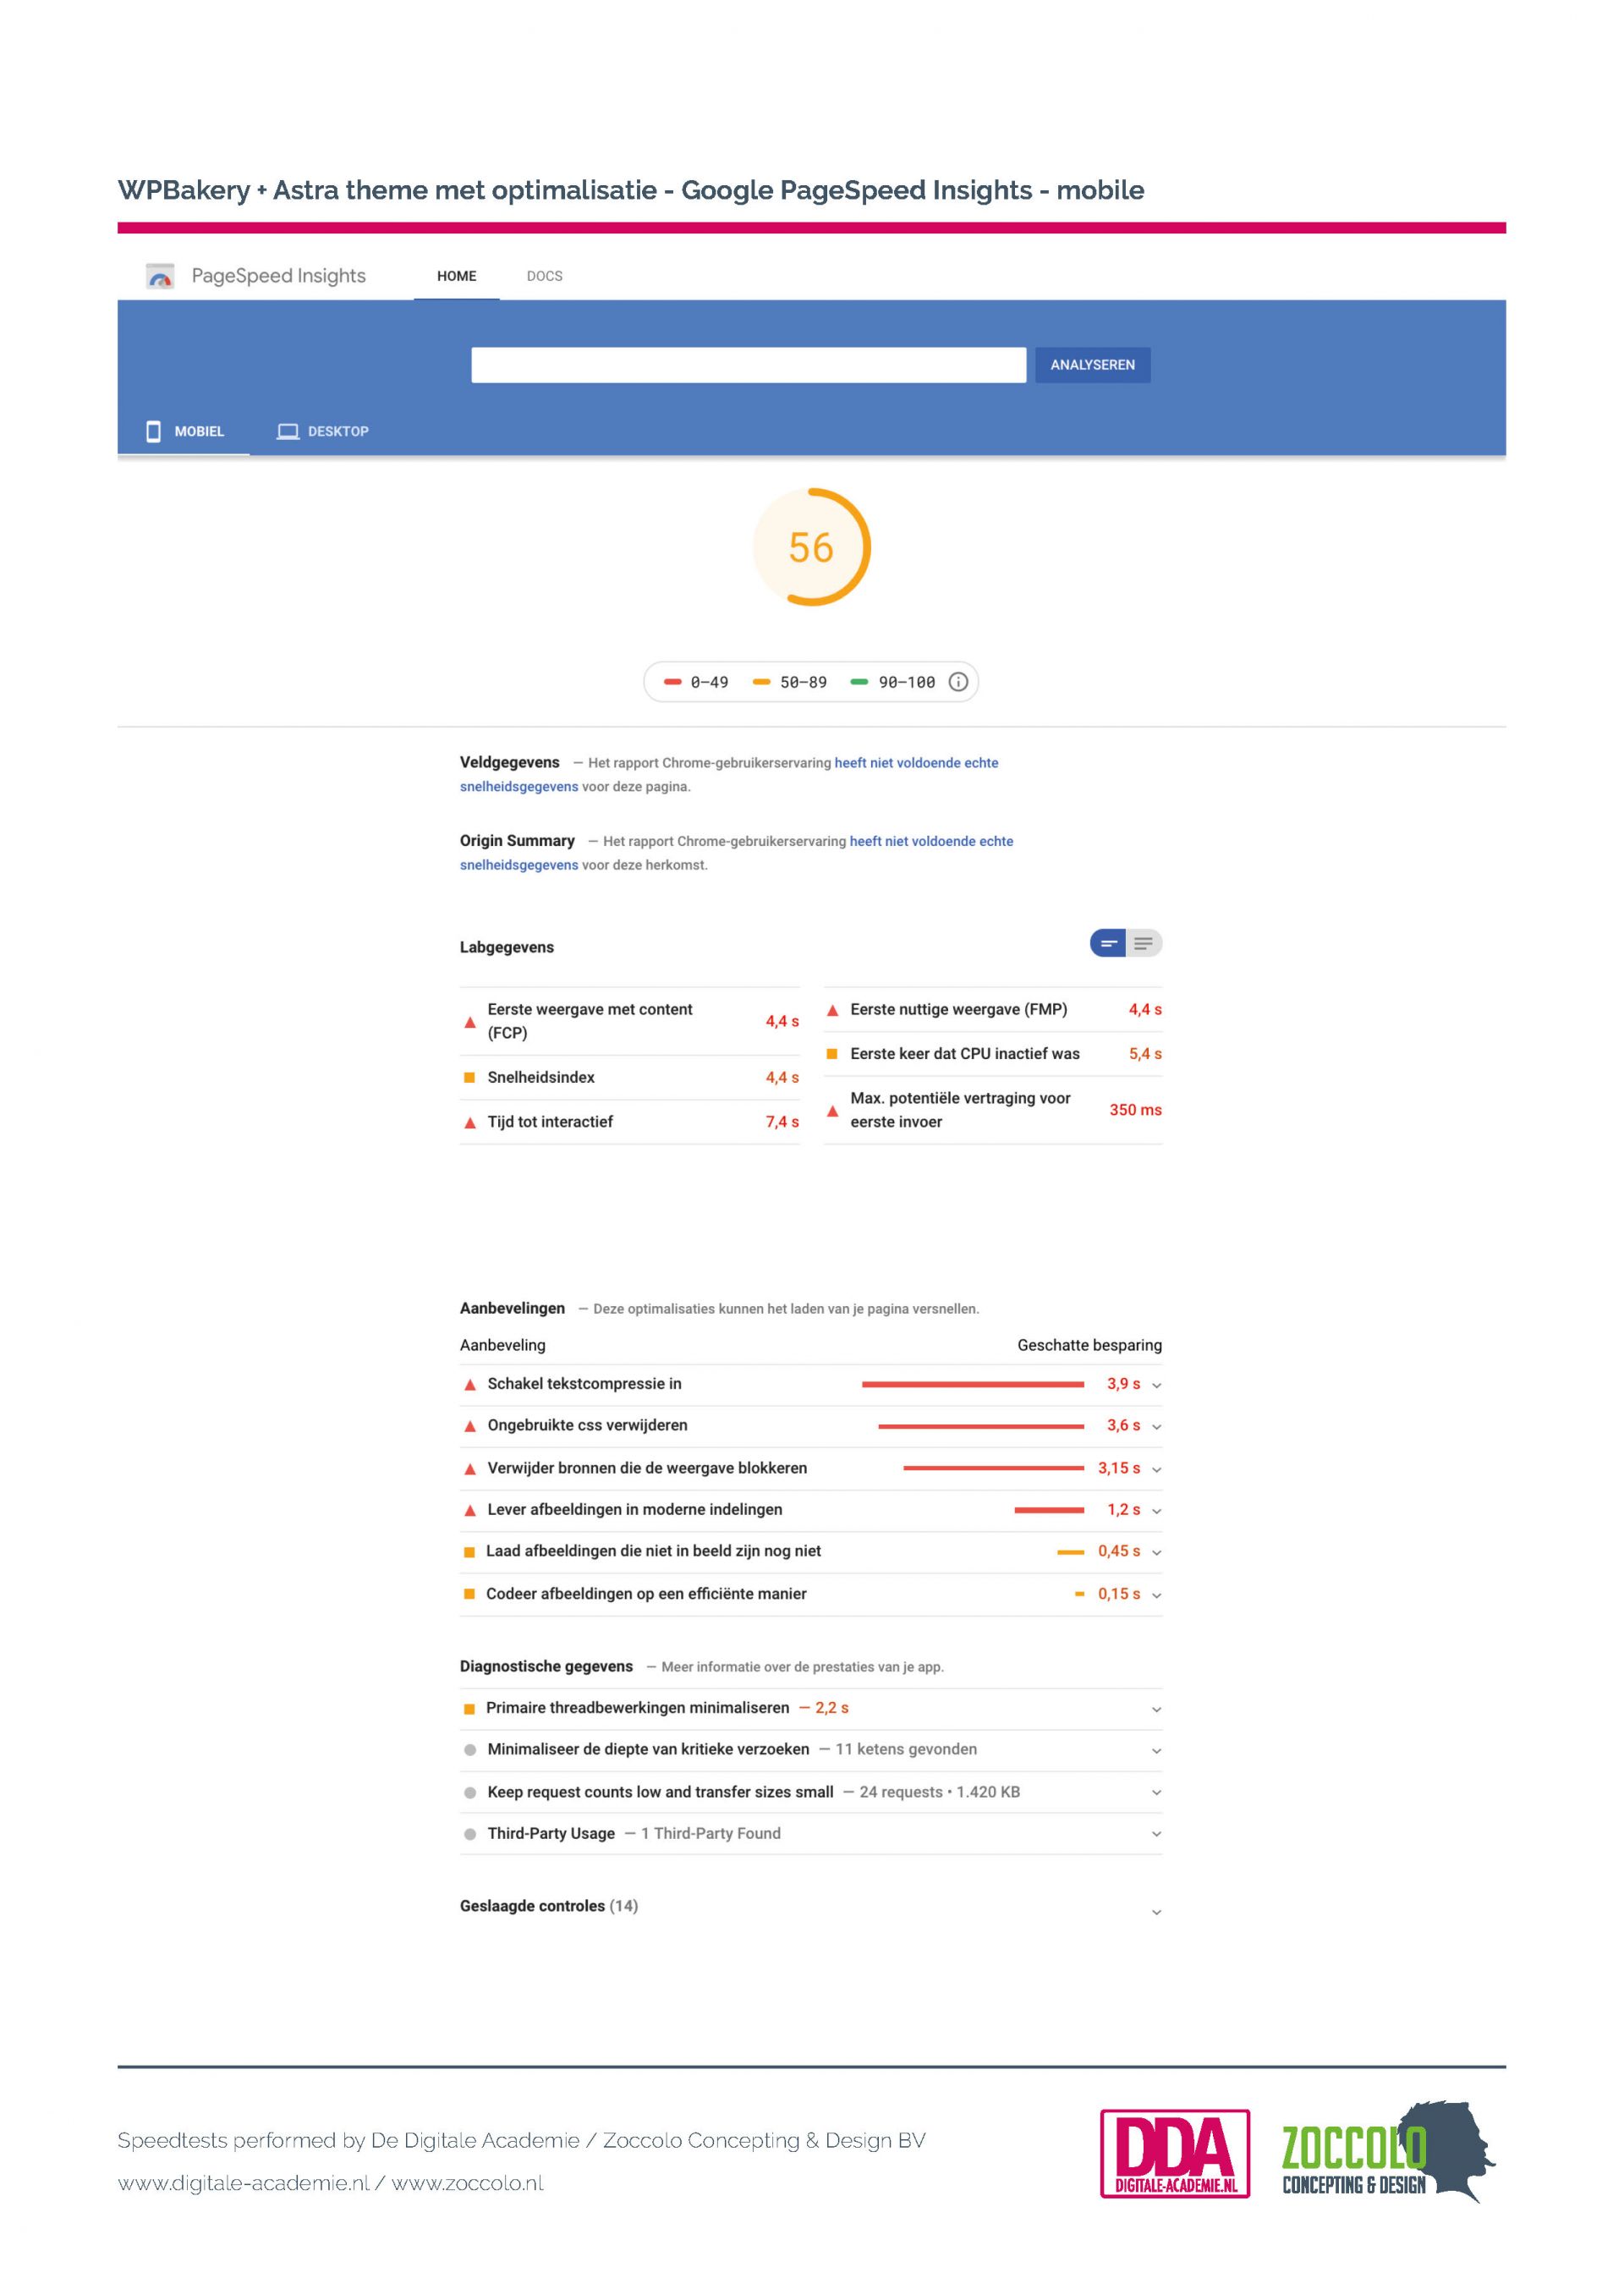
Task: Expand the Third-Party Usage chevron
Action: (1157, 1835)
